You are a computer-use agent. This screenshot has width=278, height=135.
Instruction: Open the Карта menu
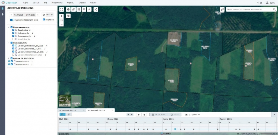26,3
